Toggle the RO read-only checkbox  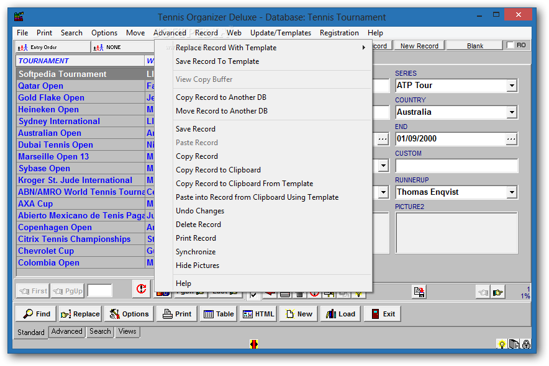(x=510, y=45)
